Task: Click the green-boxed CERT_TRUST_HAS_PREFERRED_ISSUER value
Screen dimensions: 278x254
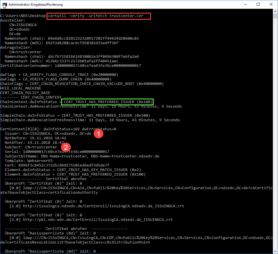Action: pos(108,102)
